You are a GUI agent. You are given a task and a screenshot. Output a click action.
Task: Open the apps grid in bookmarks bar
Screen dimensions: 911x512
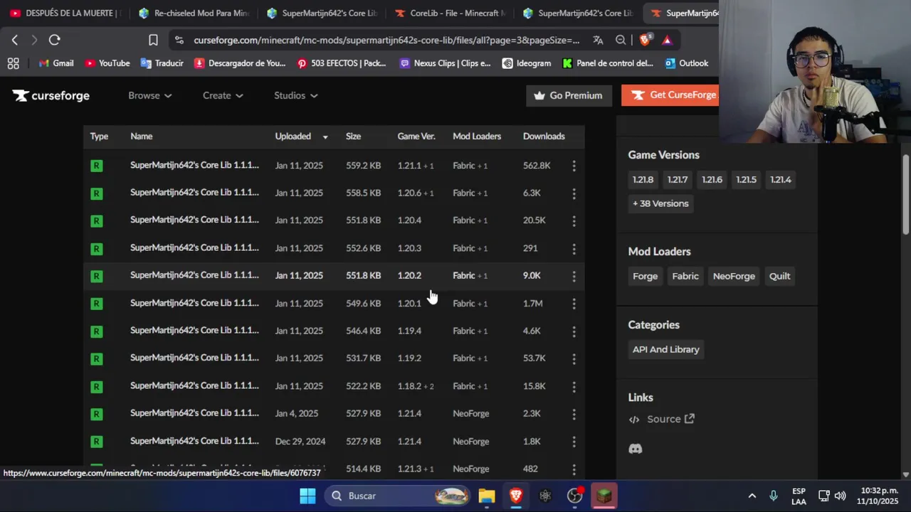[x=13, y=63]
